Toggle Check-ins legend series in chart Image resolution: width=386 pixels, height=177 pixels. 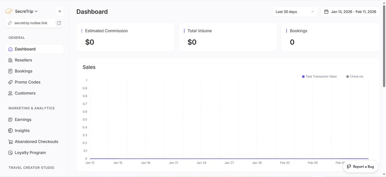[355, 77]
